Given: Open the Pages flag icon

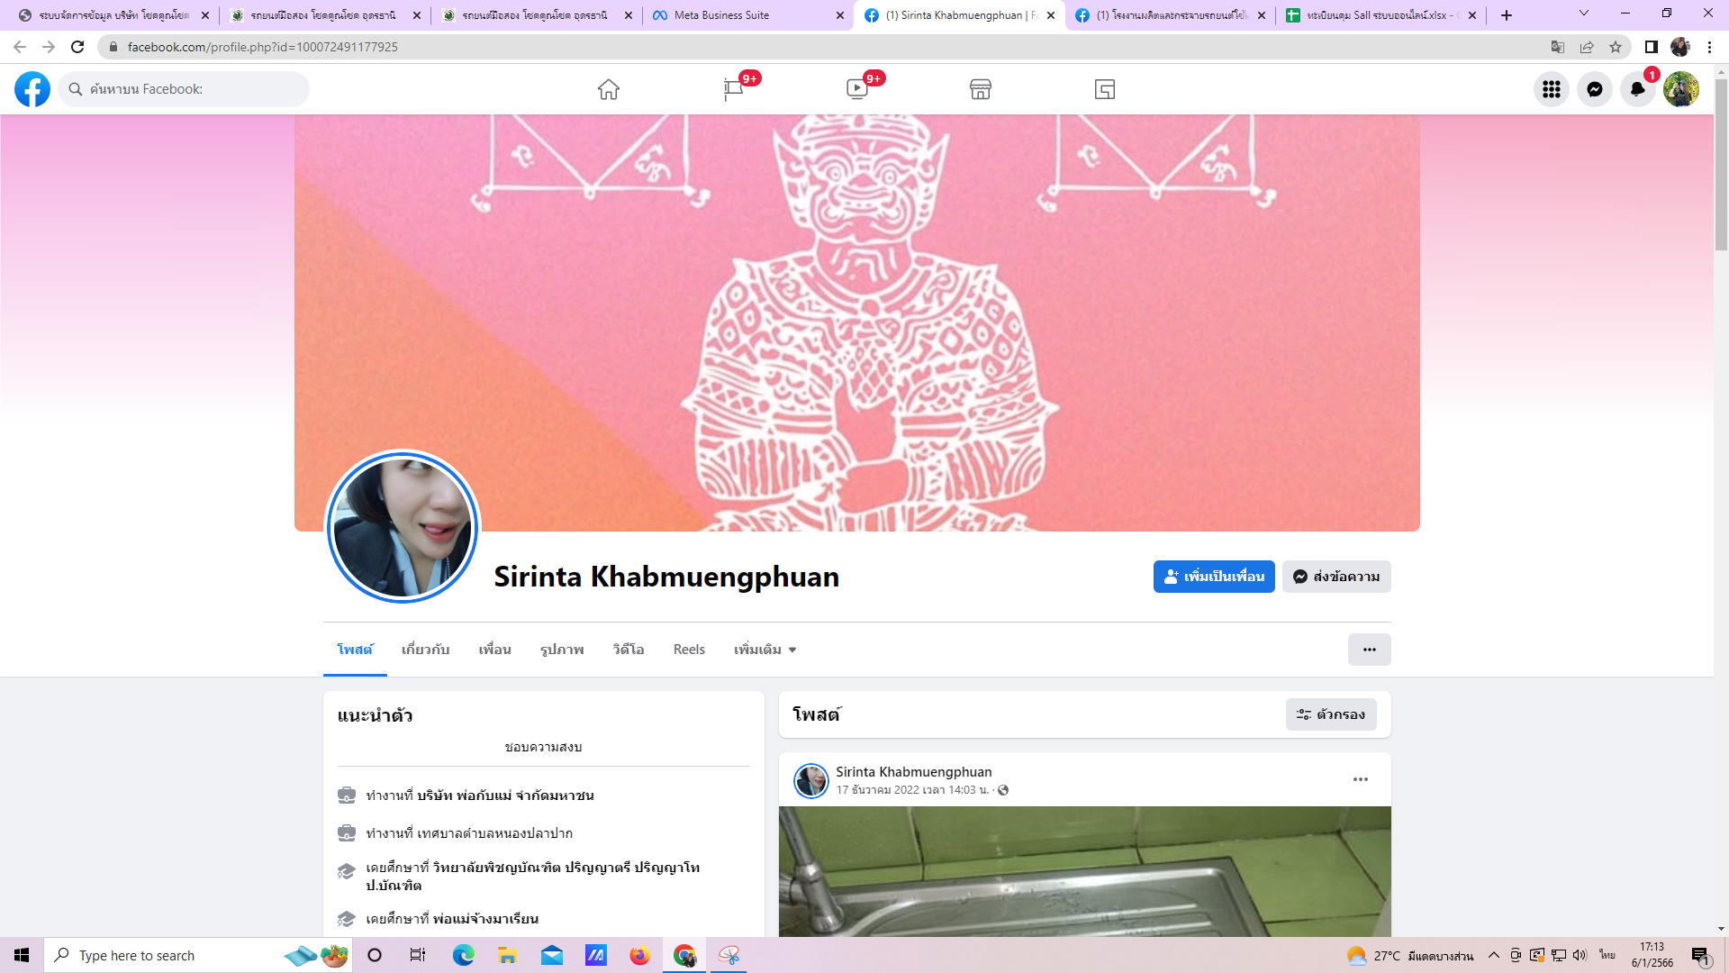Looking at the screenshot, I should point(733,89).
